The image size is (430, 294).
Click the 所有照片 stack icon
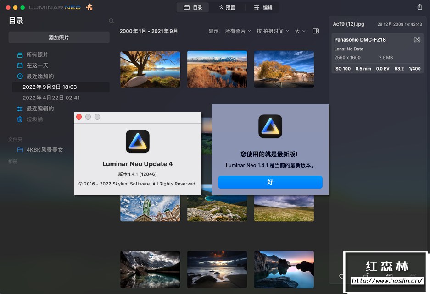(x=20, y=55)
